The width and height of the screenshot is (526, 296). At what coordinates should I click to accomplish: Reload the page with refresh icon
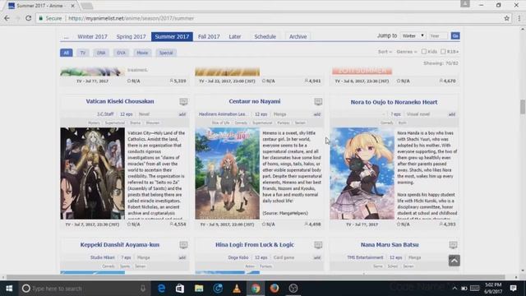[x=29, y=18]
